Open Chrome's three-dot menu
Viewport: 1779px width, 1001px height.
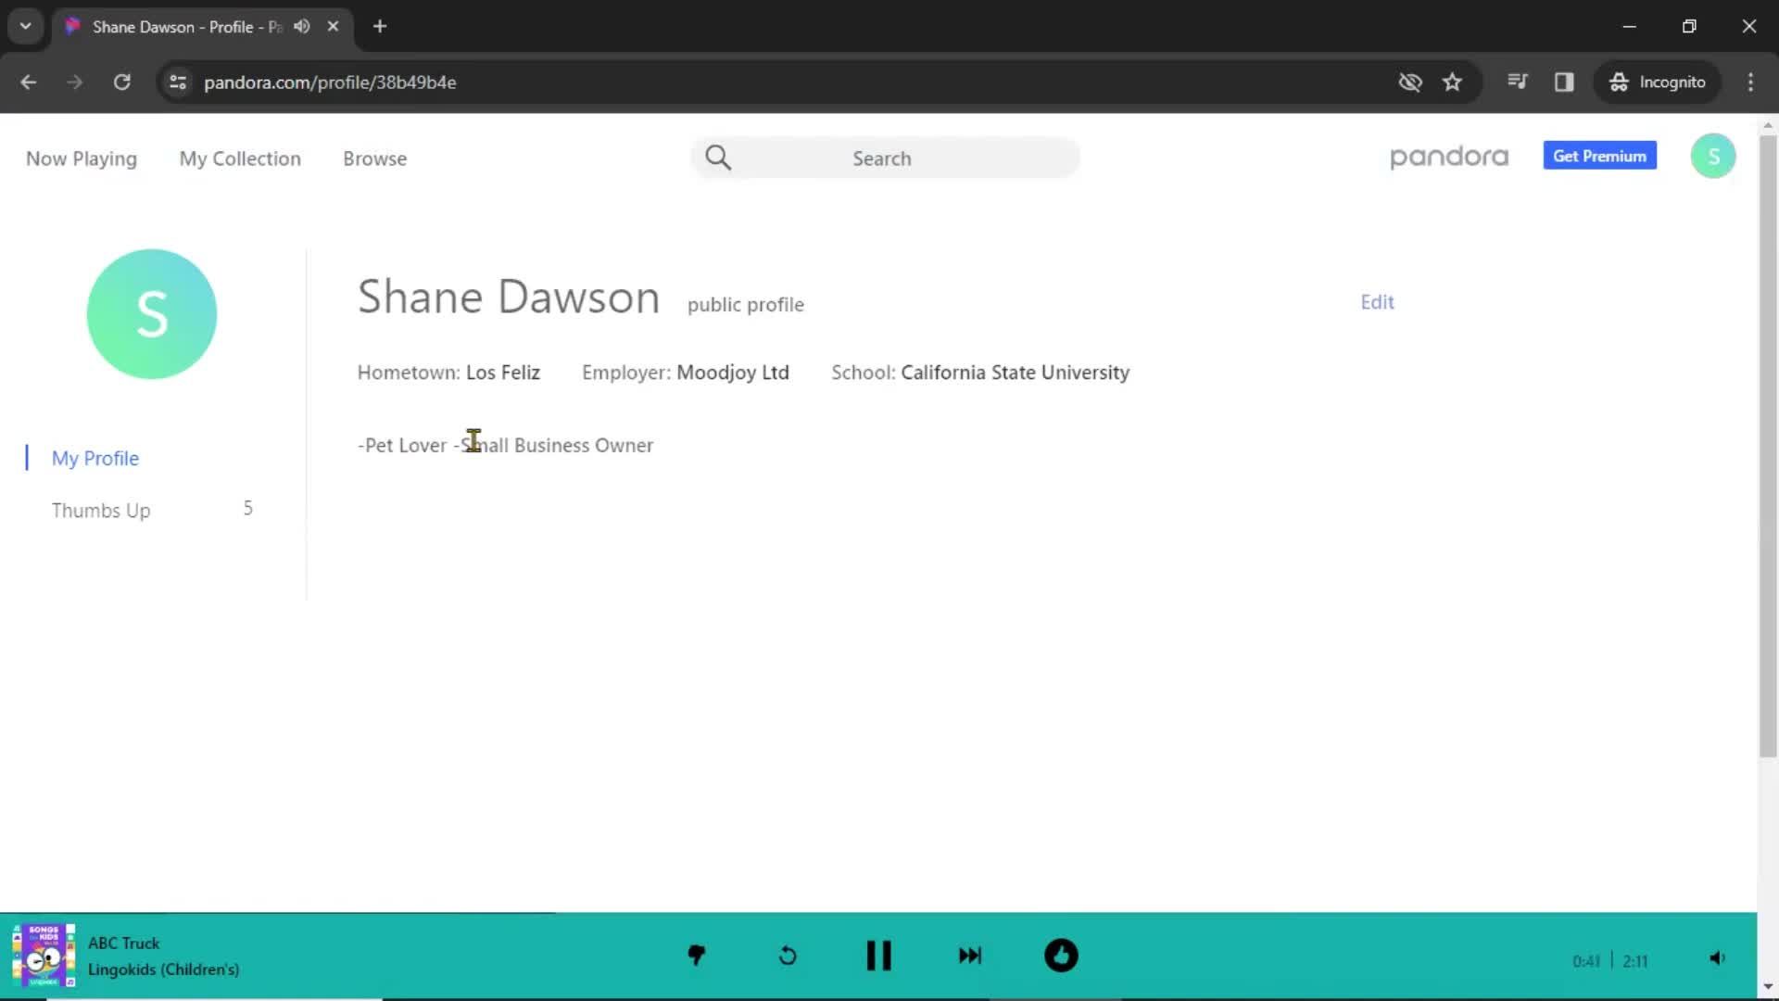(x=1750, y=82)
